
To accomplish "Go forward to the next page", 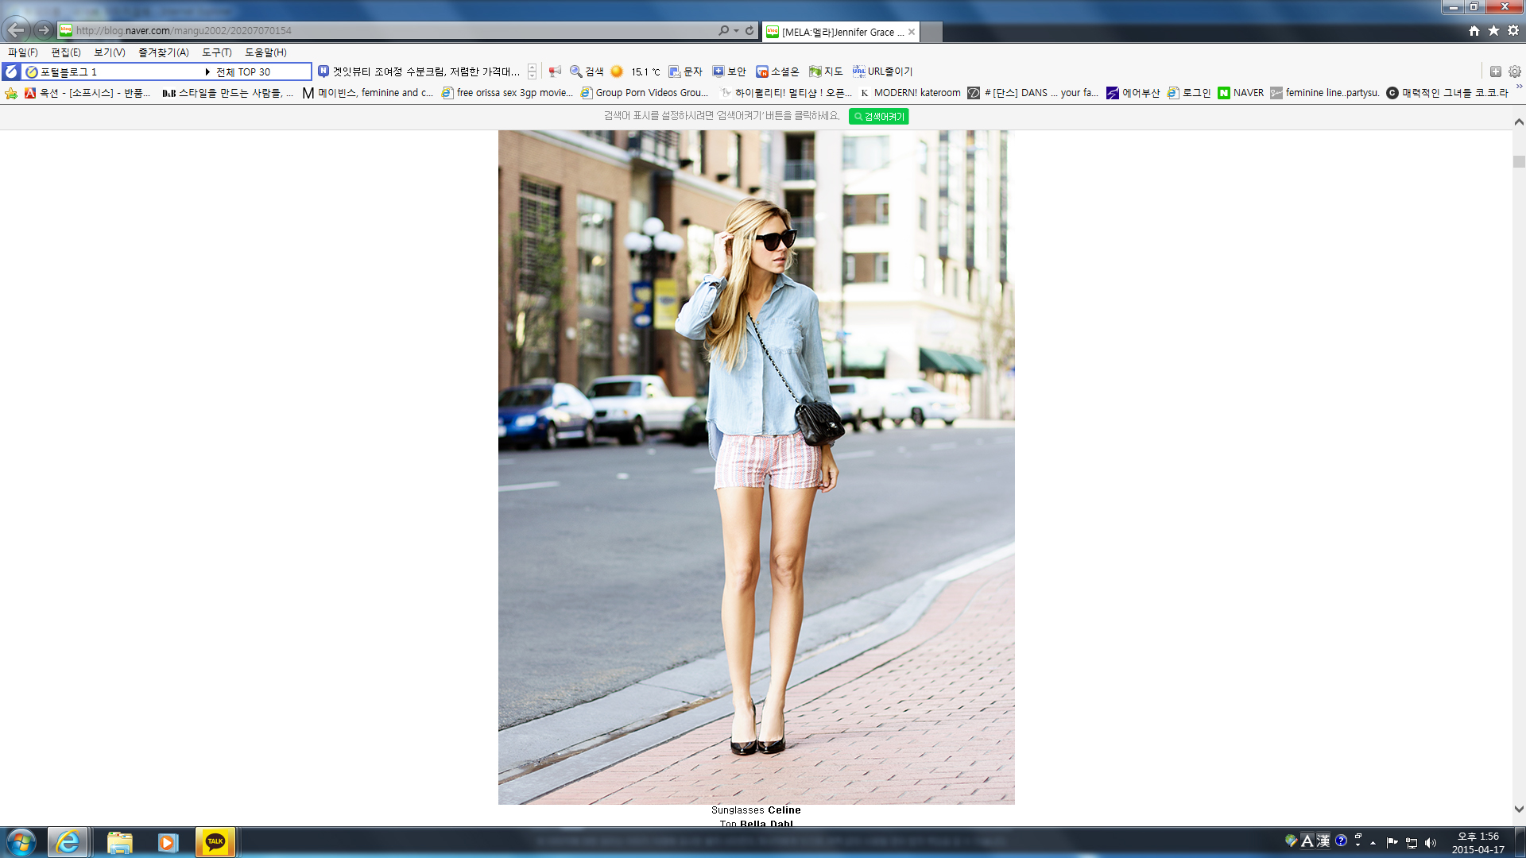I will [44, 30].
